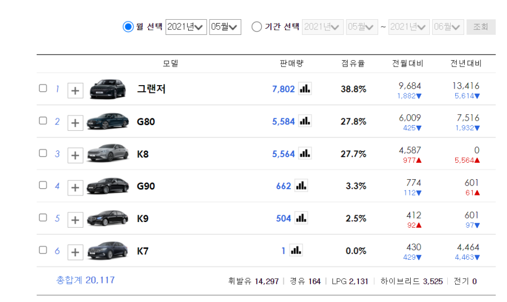Image resolution: width=507 pixels, height=302 pixels.
Task: Click the 하이브리드 3,525 fuel total
Action: (x=412, y=281)
